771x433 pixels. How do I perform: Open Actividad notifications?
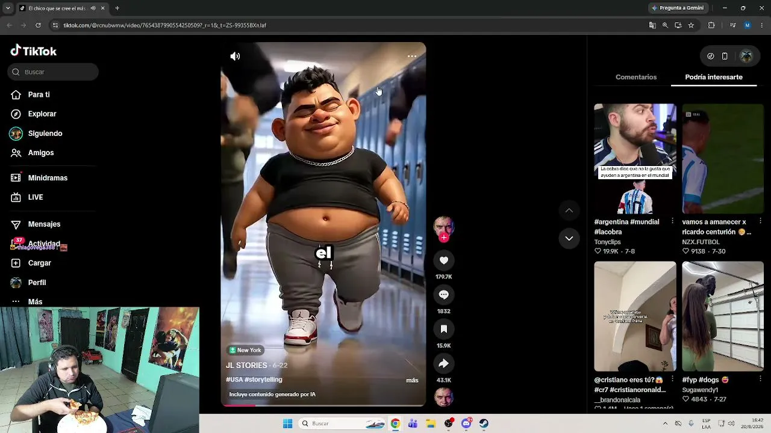click(x=43, y=244)
